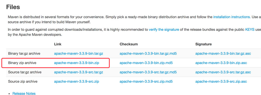Download apache-maven-3.3.9-bin.zip archive
This screenshot has width=261, height=95.
pyautogui.click(x=76, y=63)
